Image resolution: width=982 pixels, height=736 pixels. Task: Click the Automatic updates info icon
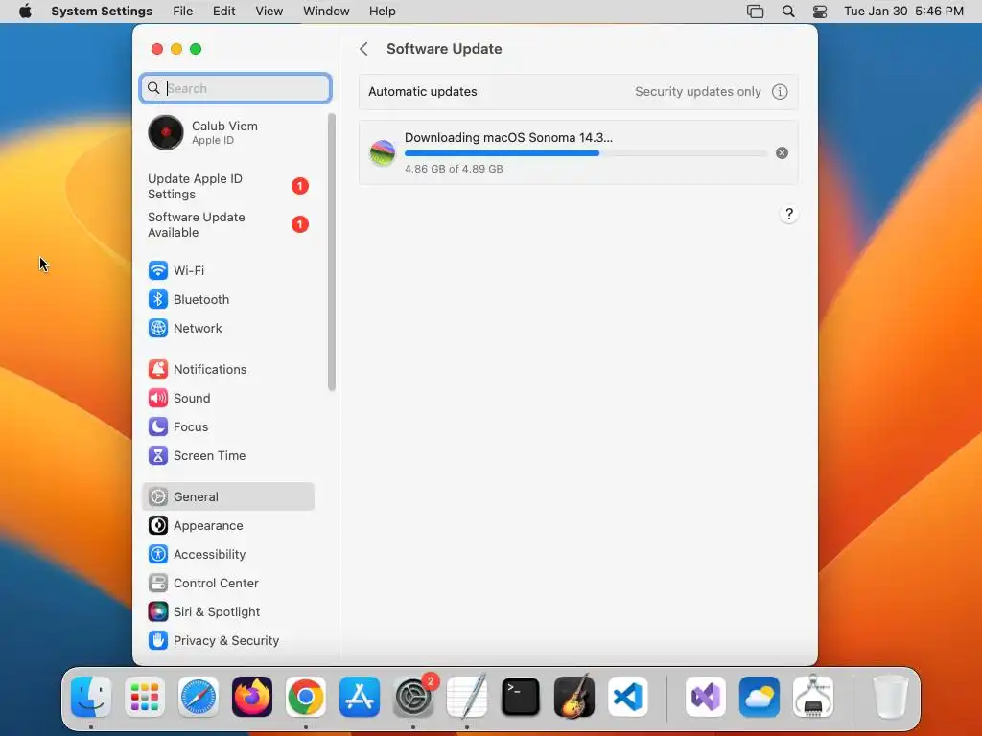click(780, 92)
